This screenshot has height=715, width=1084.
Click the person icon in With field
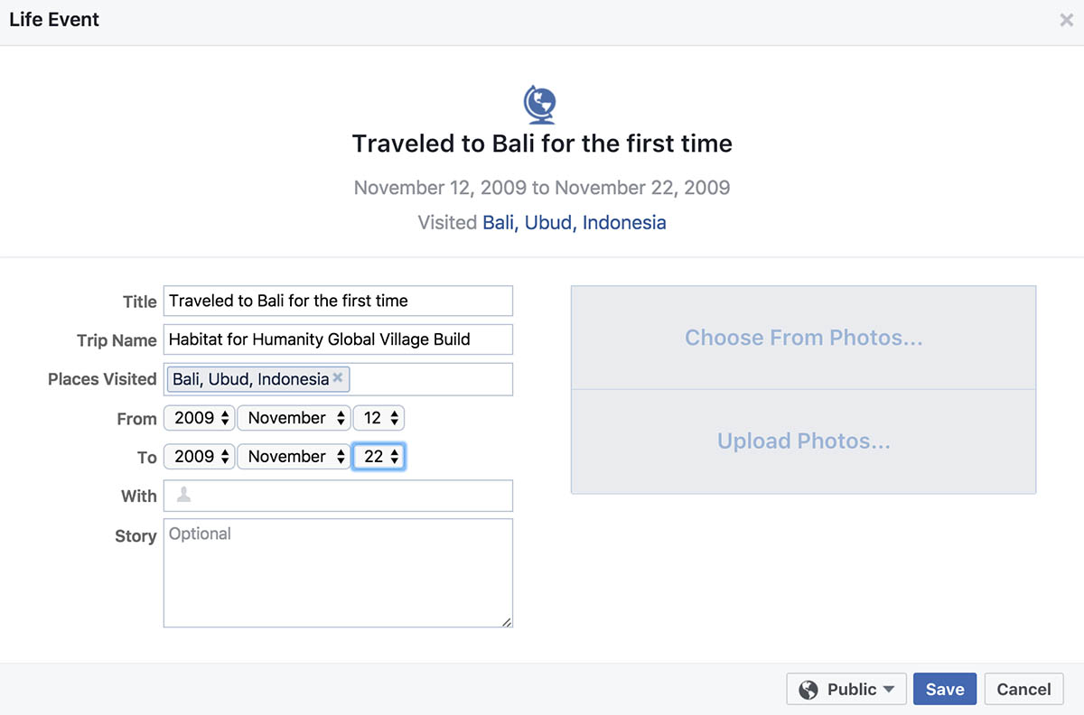[183, 495]
